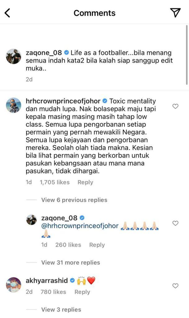This screenshot has width=189, height=318.
Task: Like zaqone_08's praying hands reply
Action: tap(175, 223)
